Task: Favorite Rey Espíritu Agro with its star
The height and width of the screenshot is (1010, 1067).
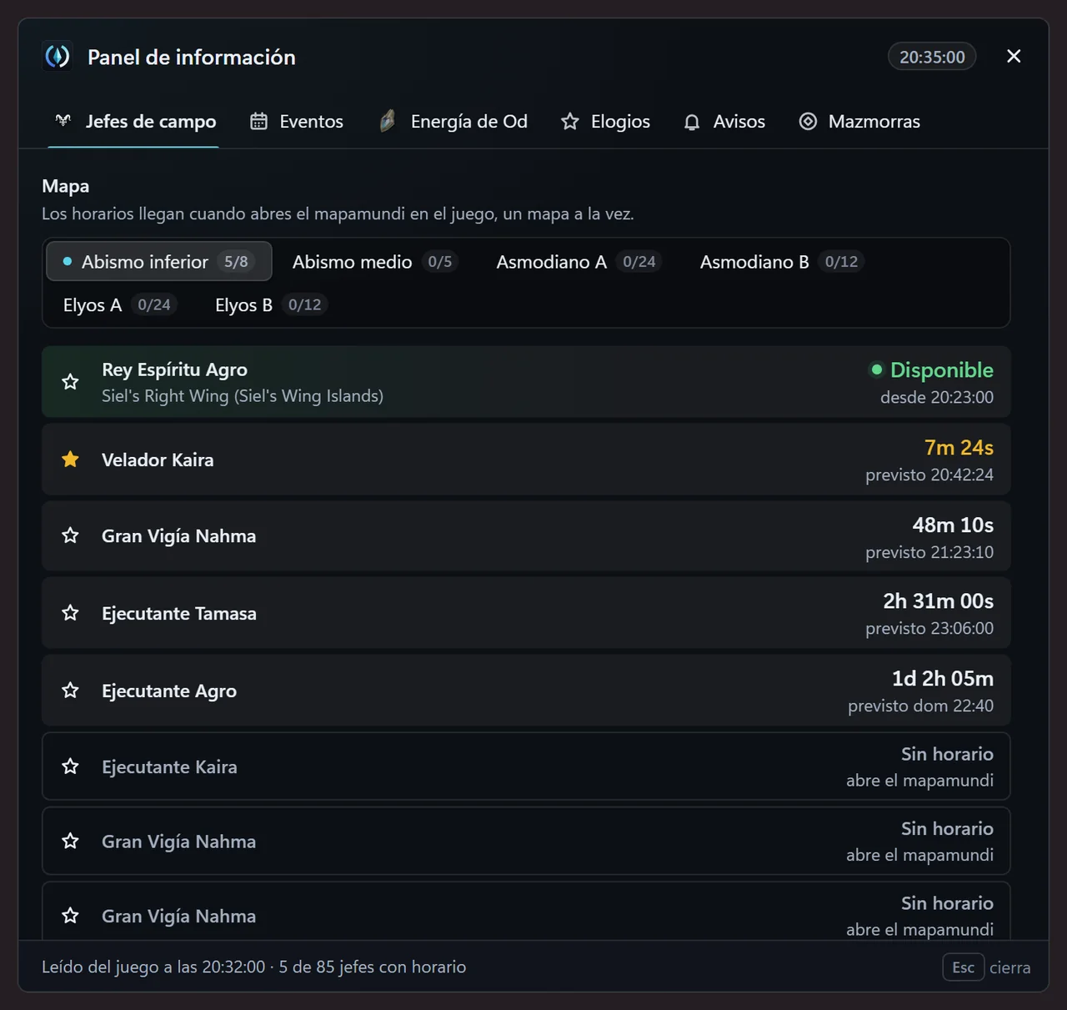Action: [x=71, y=382]
